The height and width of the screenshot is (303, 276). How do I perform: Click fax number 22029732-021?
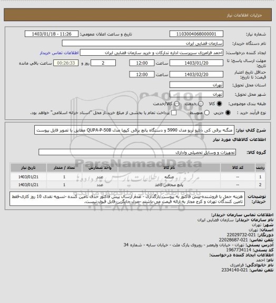click(241, 235)
